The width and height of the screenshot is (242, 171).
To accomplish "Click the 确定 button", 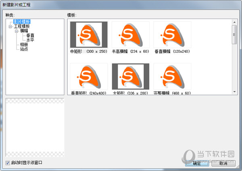I will [x=196, y=163].
